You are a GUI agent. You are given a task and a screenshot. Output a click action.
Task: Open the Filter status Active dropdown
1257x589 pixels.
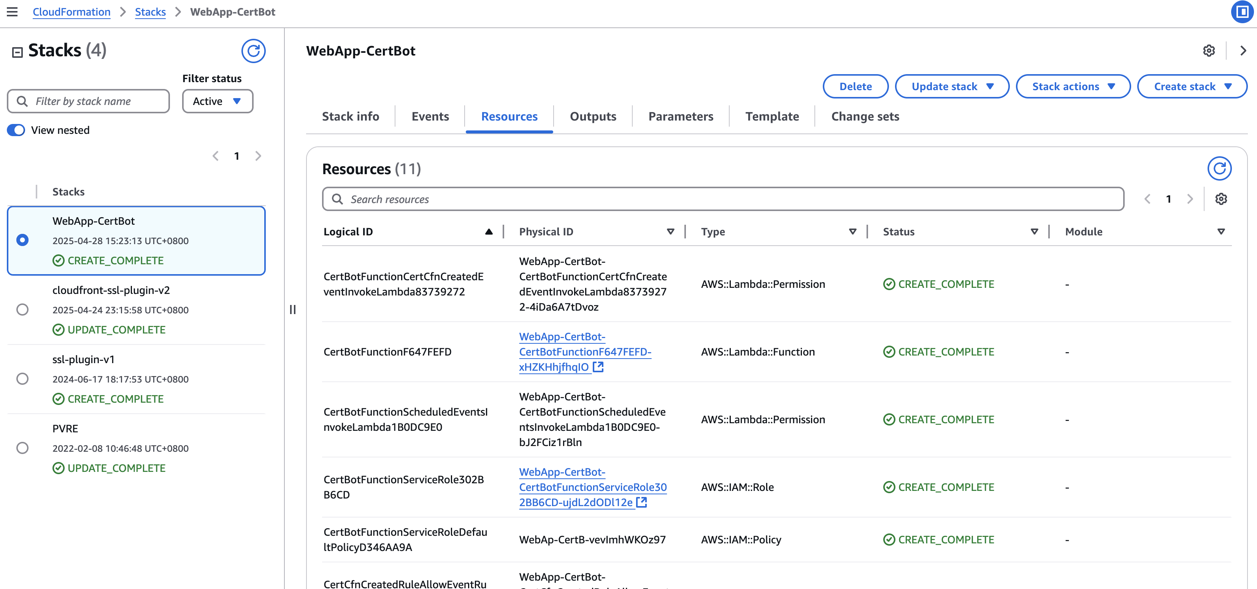(x=217, y=101)
